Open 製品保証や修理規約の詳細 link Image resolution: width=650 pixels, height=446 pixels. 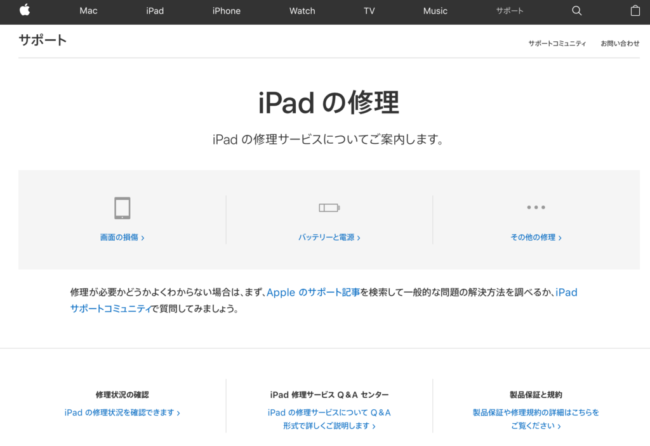click(536, 419)
